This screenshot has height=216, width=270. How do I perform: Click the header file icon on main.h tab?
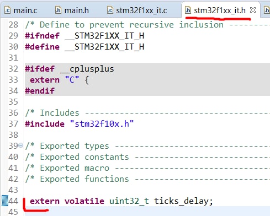click(x=58, y=10)
